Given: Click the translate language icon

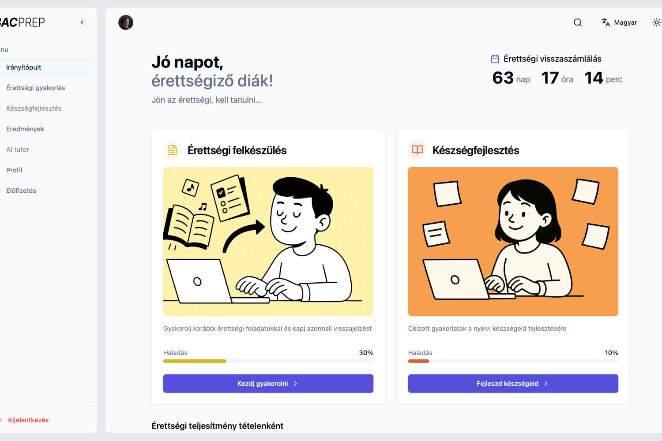Looking at the screenshot, I should [606, 22].
